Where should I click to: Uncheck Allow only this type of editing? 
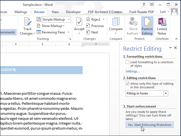(x=128, y=84)
